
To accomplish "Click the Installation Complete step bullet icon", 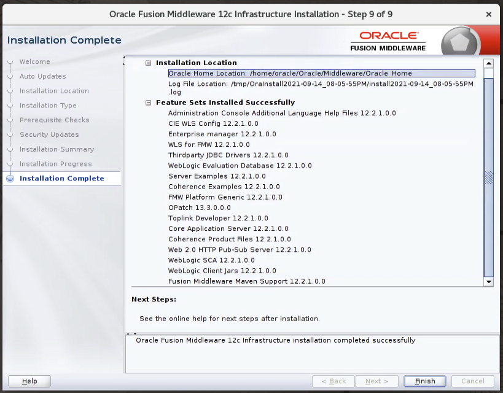I will [x=10, y=178].
